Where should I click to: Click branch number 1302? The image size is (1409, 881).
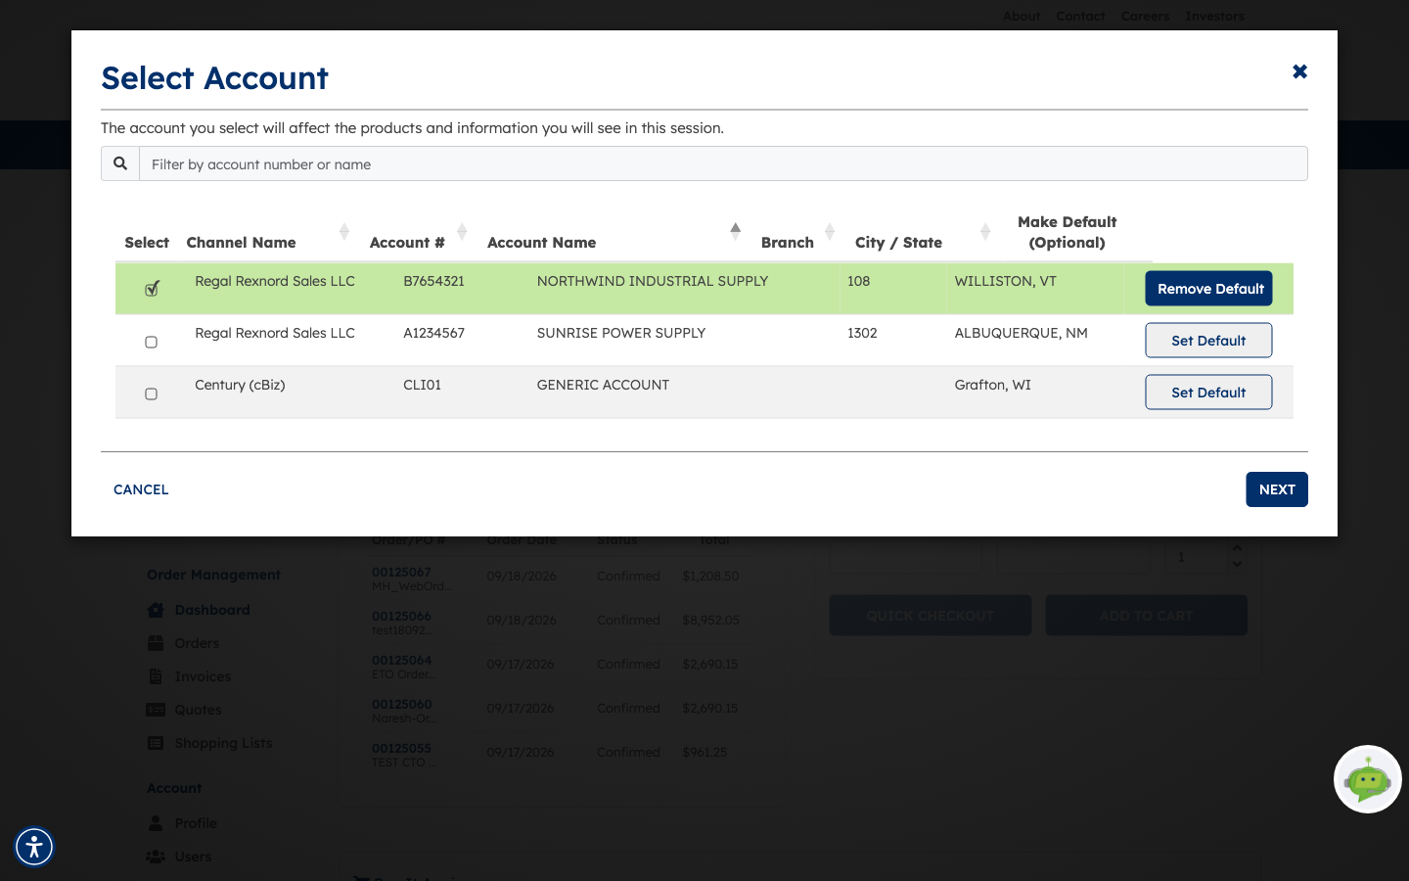[862, 333]
